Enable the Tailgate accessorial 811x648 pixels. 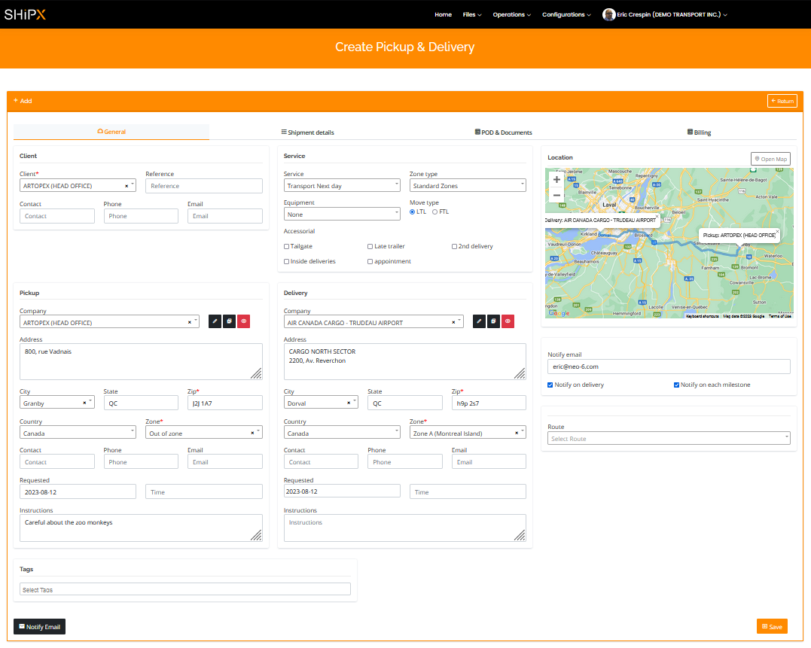point(287,247)
